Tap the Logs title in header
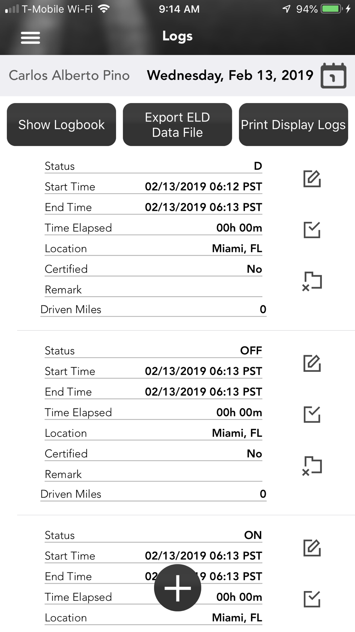The image size is (355, 632). pyautogui.click(x=177, y=36)
